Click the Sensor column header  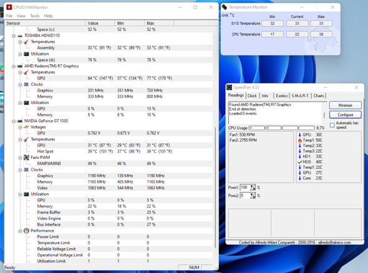(44, 23)
